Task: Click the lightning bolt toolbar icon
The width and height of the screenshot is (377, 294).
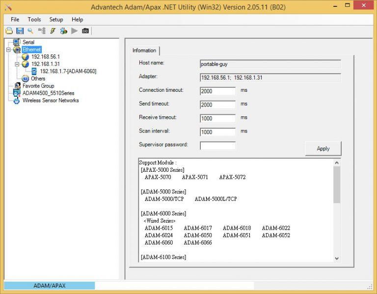Action: [53, 31]
